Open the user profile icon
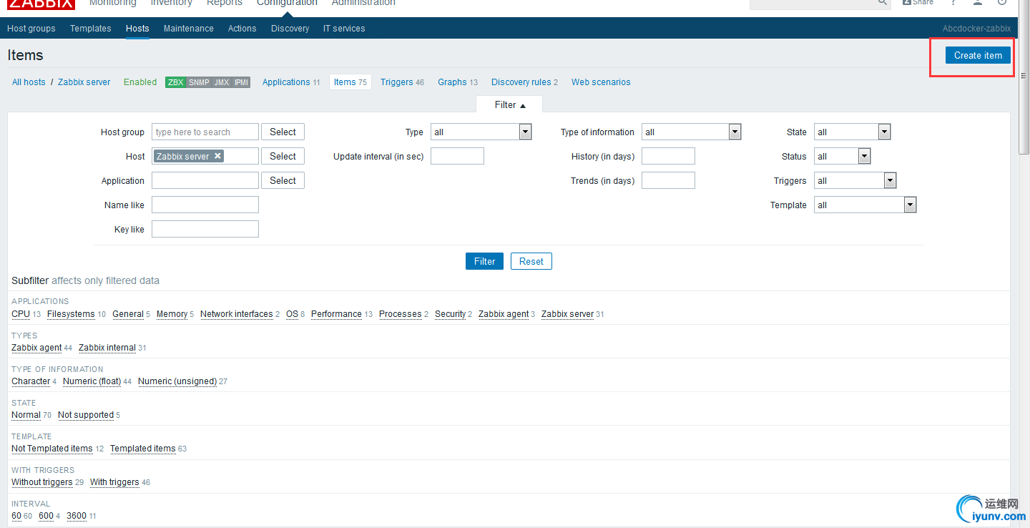The width and height of the screenshot is (1030, 528). (977, 3)
